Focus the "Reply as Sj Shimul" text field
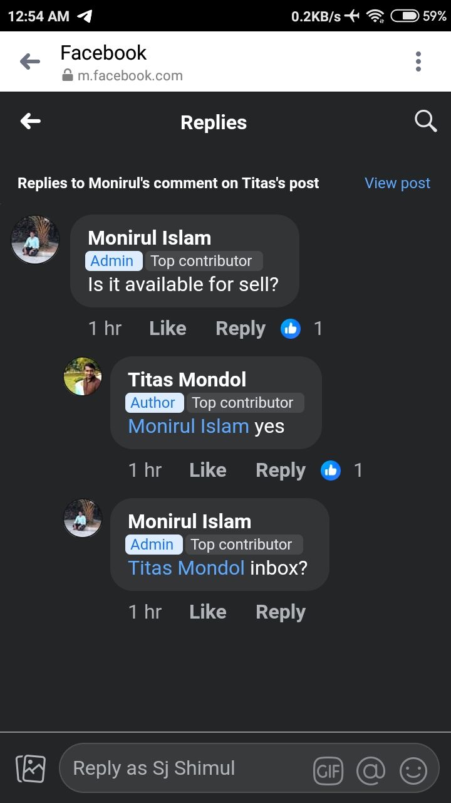Viewport: 451px width, 803px height. [x=188, y=768]
